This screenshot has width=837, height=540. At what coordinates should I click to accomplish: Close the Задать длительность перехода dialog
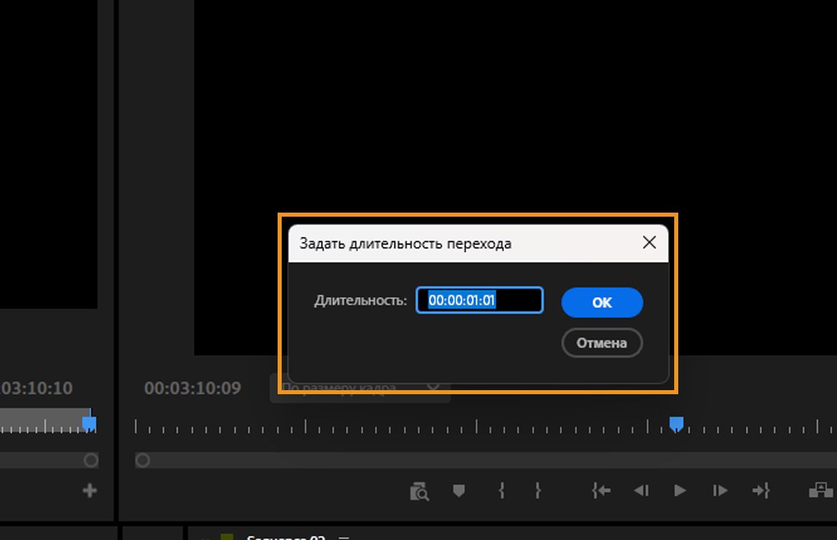point(649,243)
